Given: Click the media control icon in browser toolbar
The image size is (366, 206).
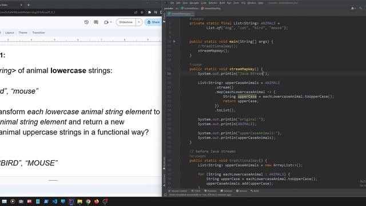Looking at the screenshot, I should 156,12.
